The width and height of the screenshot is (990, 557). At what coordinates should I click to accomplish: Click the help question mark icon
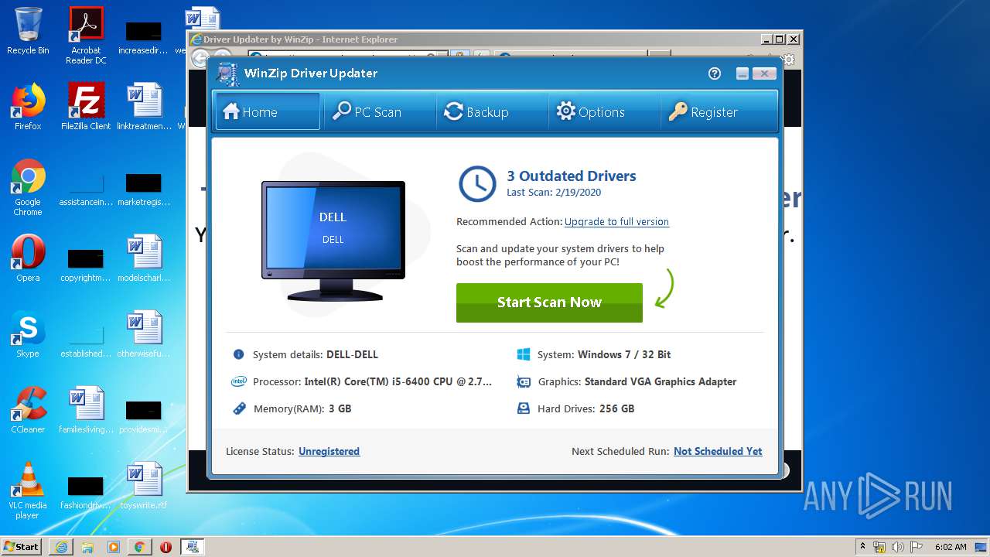point(715,73)
